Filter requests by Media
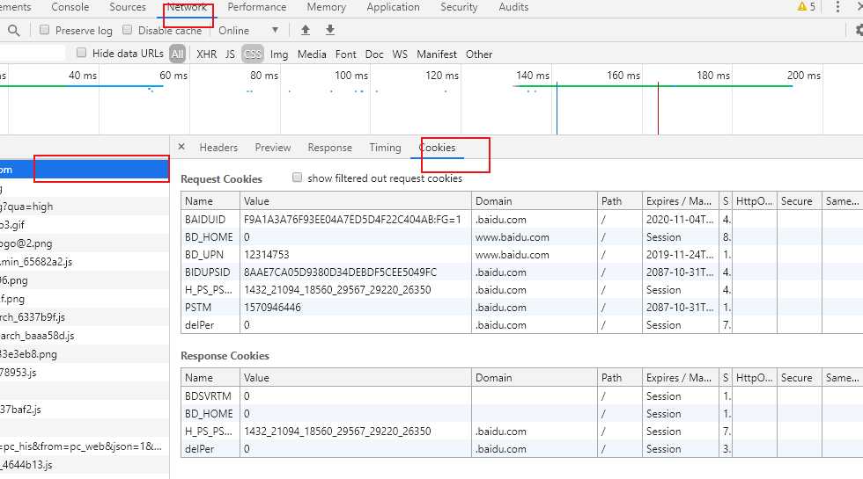 (312, 54)
